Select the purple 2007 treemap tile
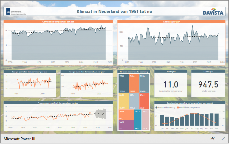Image resolution: width=229 pixels, height=144 pixels. pos(126,125)
